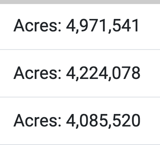The width and height of the screenshot is (160, 145).
Task: Click the number 4,085,520
Action: tap(103, 121)
